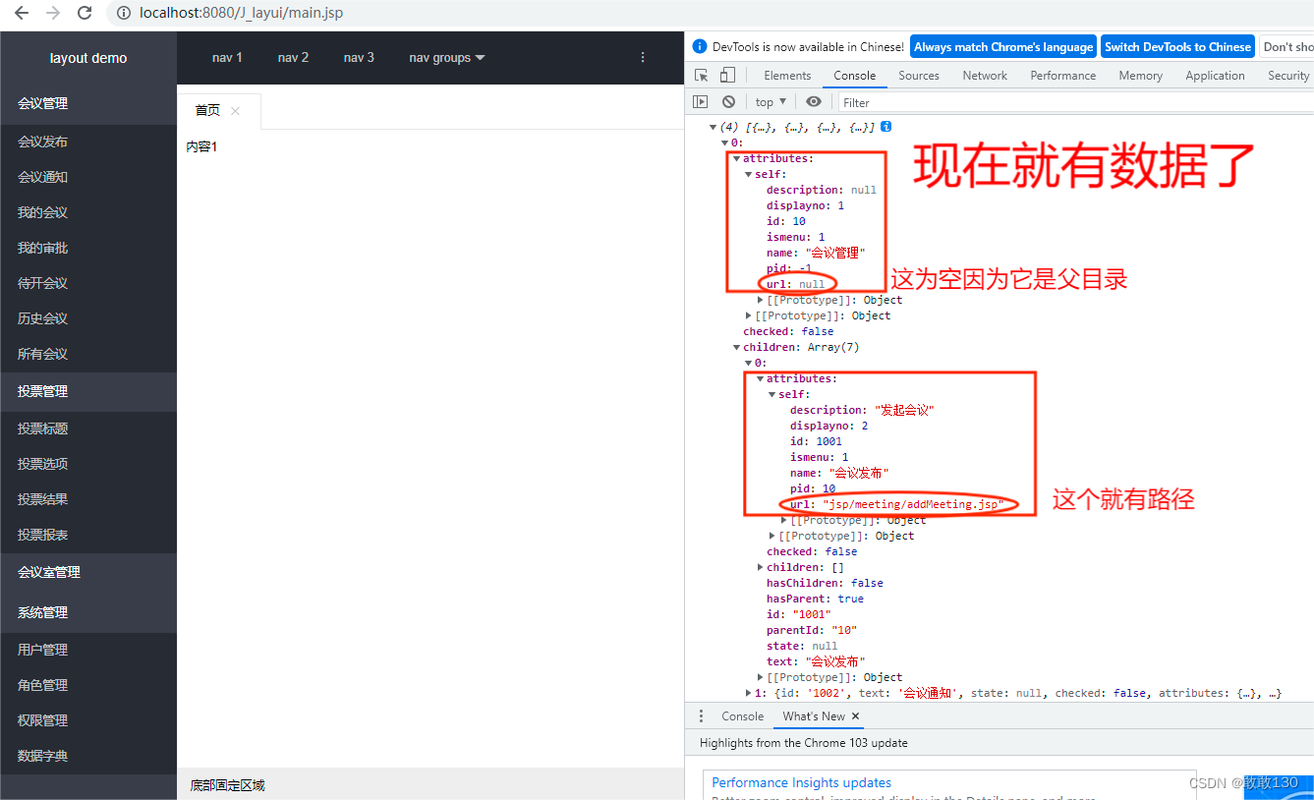Open 投票报表 in sidebar
The height and width of the screenshot is (800, 1314).
click(x=88, y=535)
